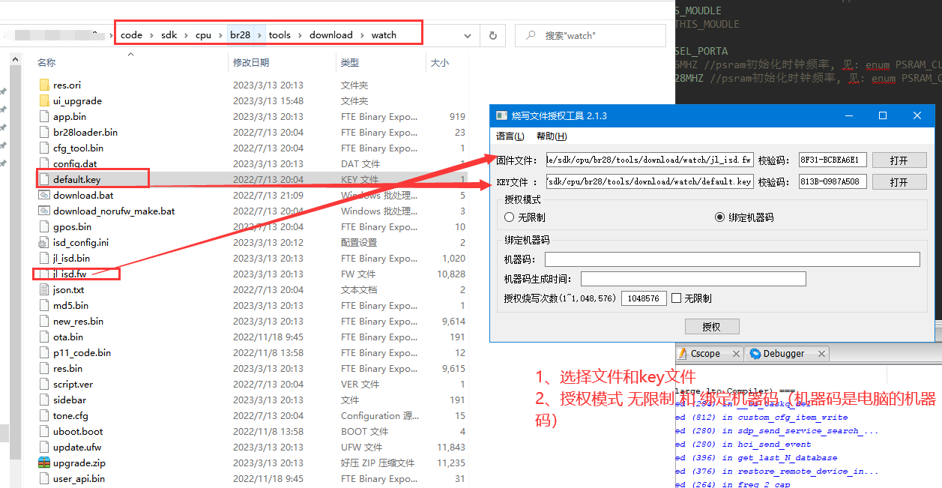The image size is (942, 488).
Task: Expand the chevron after 'br28' in breadcrumb
Action: pos(260,35)
